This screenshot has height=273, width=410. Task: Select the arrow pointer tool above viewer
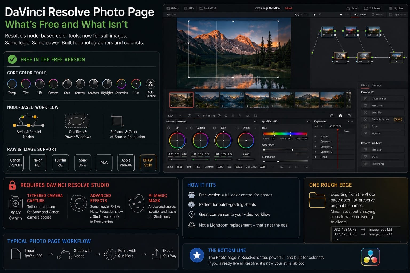pos(314,15)
